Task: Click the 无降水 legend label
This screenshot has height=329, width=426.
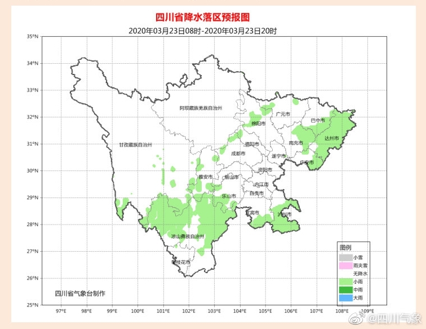Action: pyautogui.click(x=360, y=273)
